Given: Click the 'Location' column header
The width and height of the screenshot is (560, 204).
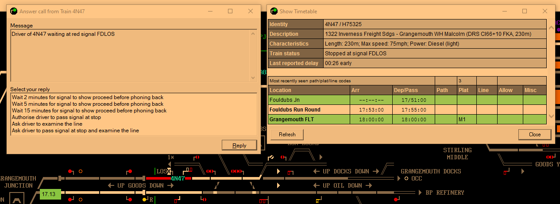Looking at the screenshot, I should (x=309, y=90).
